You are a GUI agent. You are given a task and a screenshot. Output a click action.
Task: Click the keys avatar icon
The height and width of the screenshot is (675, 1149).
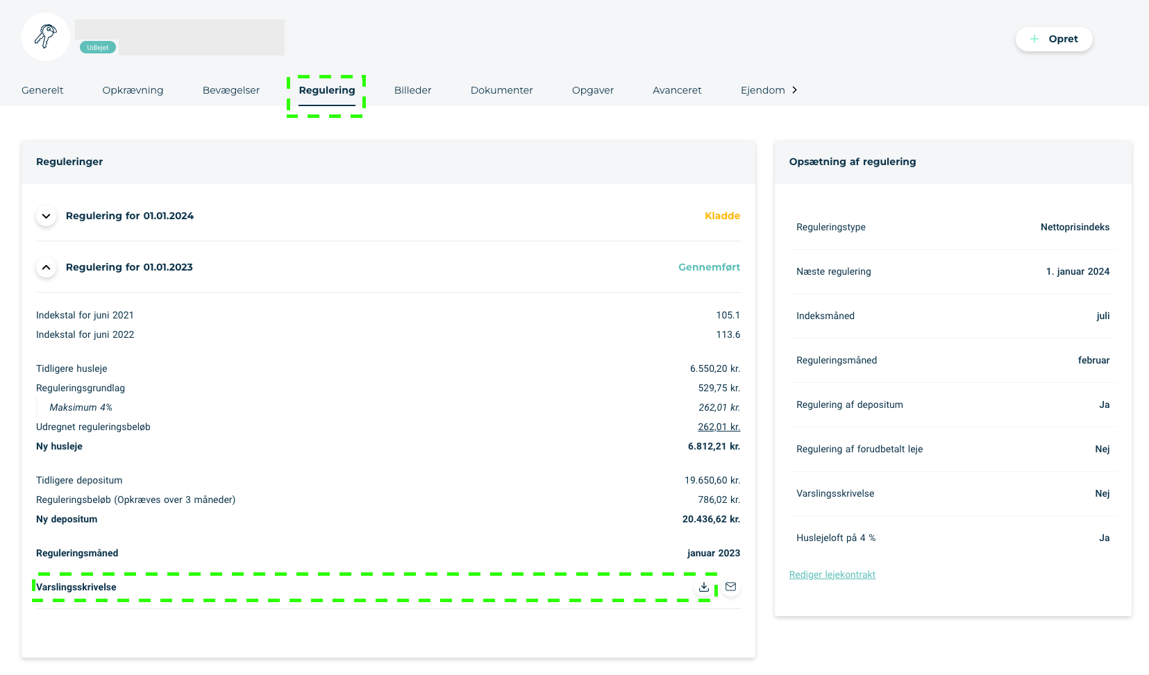point(46,37)
